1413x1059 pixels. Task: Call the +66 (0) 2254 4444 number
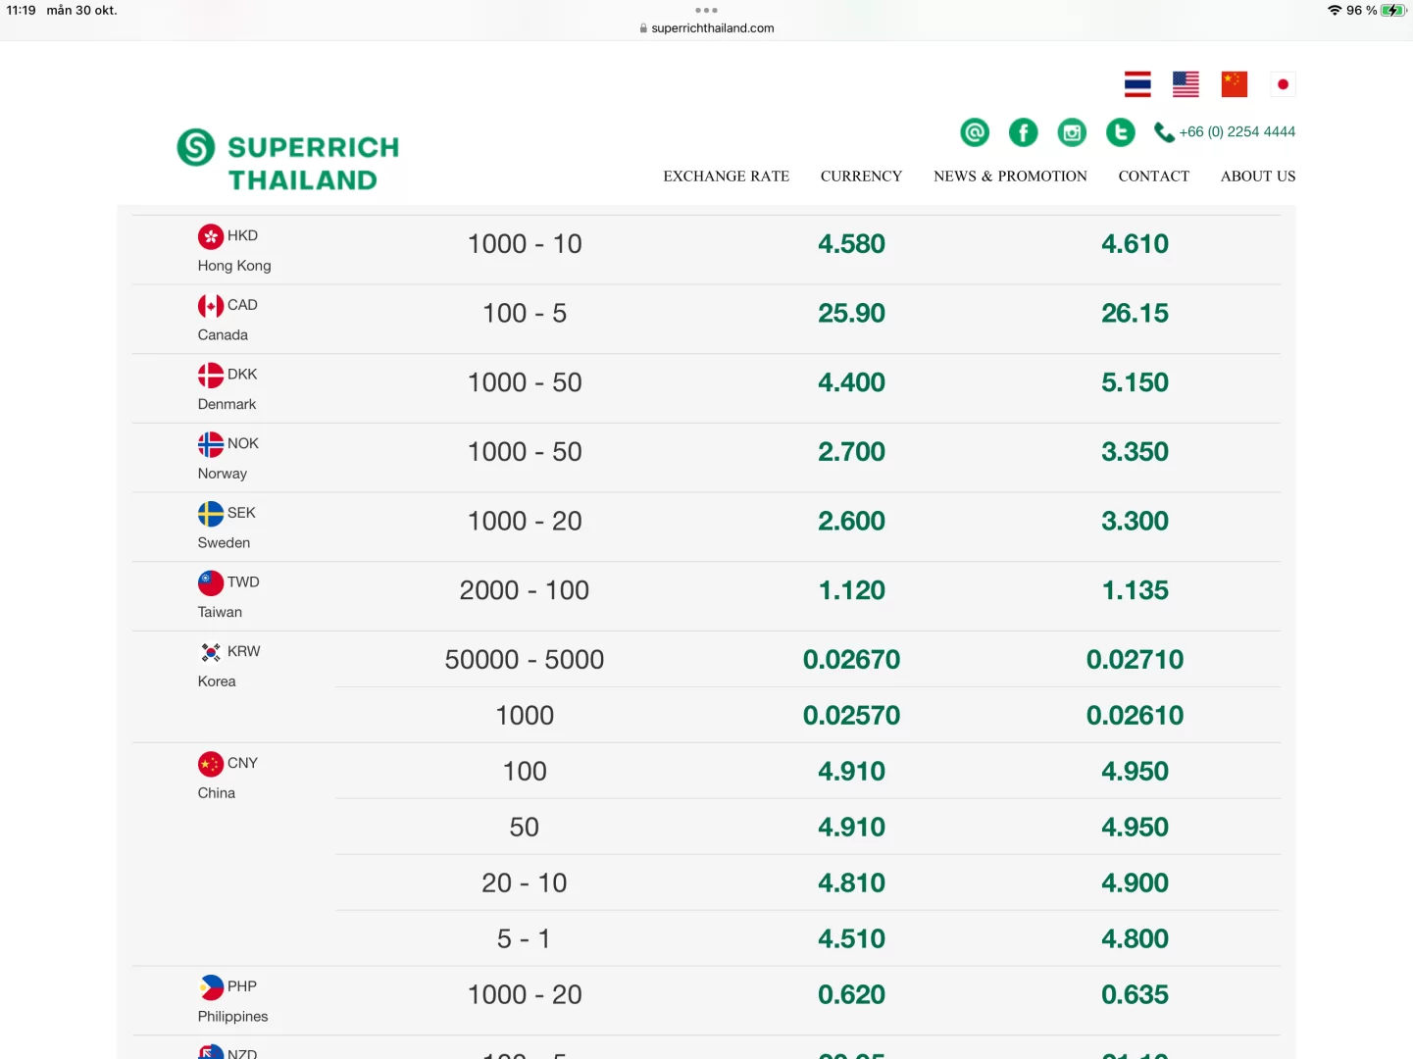click(x=1236, y=132)
